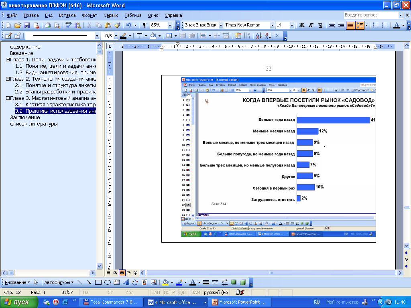The image size is (411, 308).
Task: Open the Times New Roman font dropdown
Action: (272, 25)
